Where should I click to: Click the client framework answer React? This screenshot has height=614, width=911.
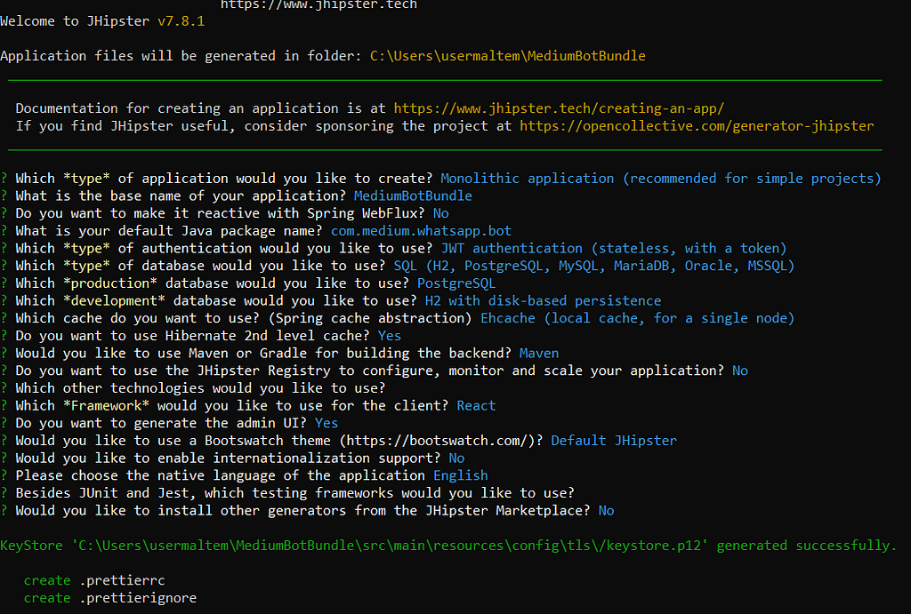pos(477,406)
